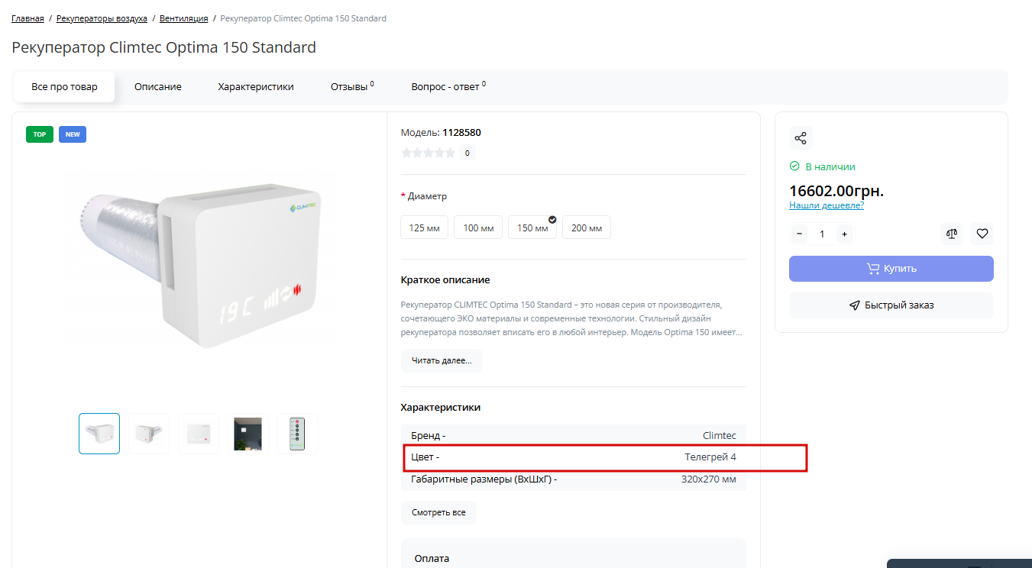1032x568 pixels.
Task: Click the share icon
Action: pyautogui.click(x=801, y=138)
